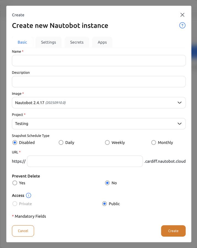The width and height of the screenshot is (197, 248).
Task: Cancel the instance creation
Action: click(x=23, y=231)
